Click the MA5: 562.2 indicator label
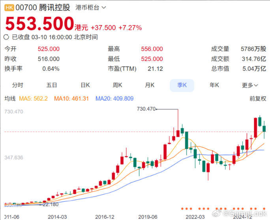270x220 pixels. click(33, 99)
